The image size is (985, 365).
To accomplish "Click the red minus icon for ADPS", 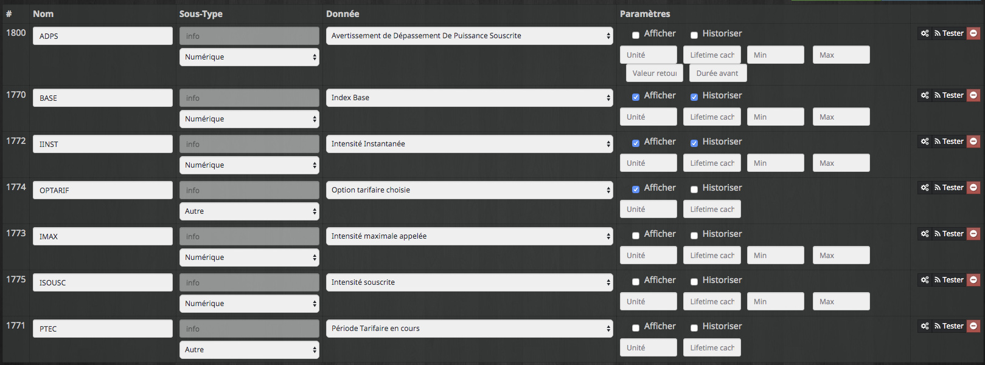I will click(x=973, y=33).
